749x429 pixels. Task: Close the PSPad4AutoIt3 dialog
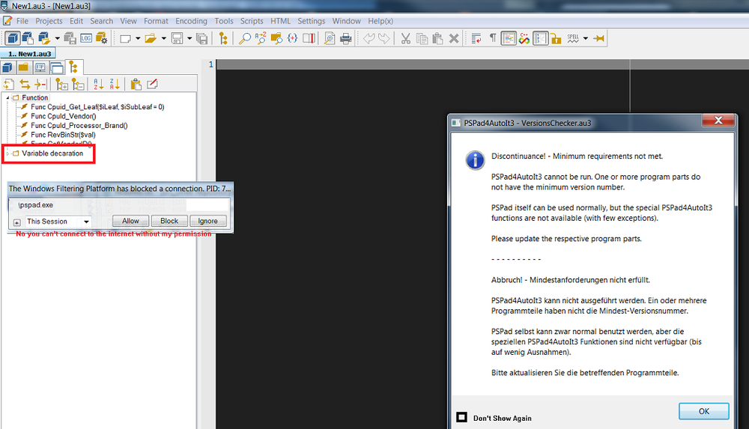718,121
